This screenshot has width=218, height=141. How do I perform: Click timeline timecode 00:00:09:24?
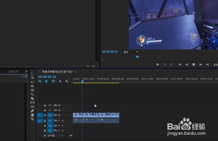47,77
